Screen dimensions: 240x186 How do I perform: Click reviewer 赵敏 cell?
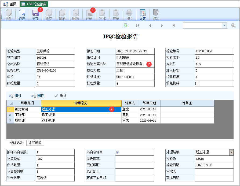pos(130,109)
